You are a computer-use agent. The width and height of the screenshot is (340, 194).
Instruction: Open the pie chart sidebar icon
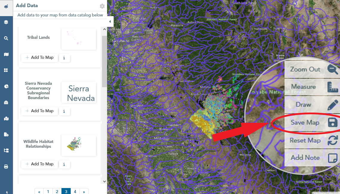coord(6,86)
